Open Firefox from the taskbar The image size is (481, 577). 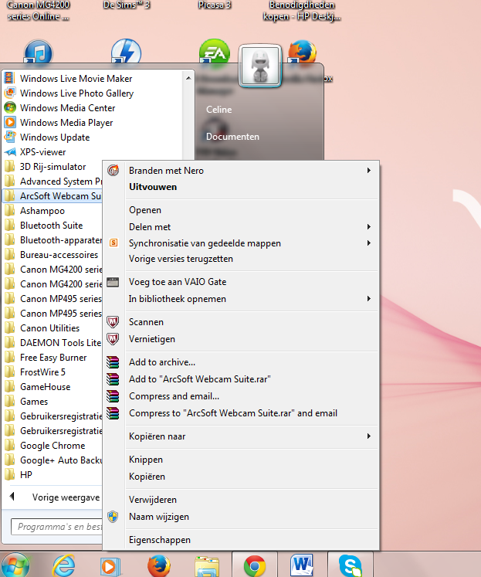coord(159,565)
